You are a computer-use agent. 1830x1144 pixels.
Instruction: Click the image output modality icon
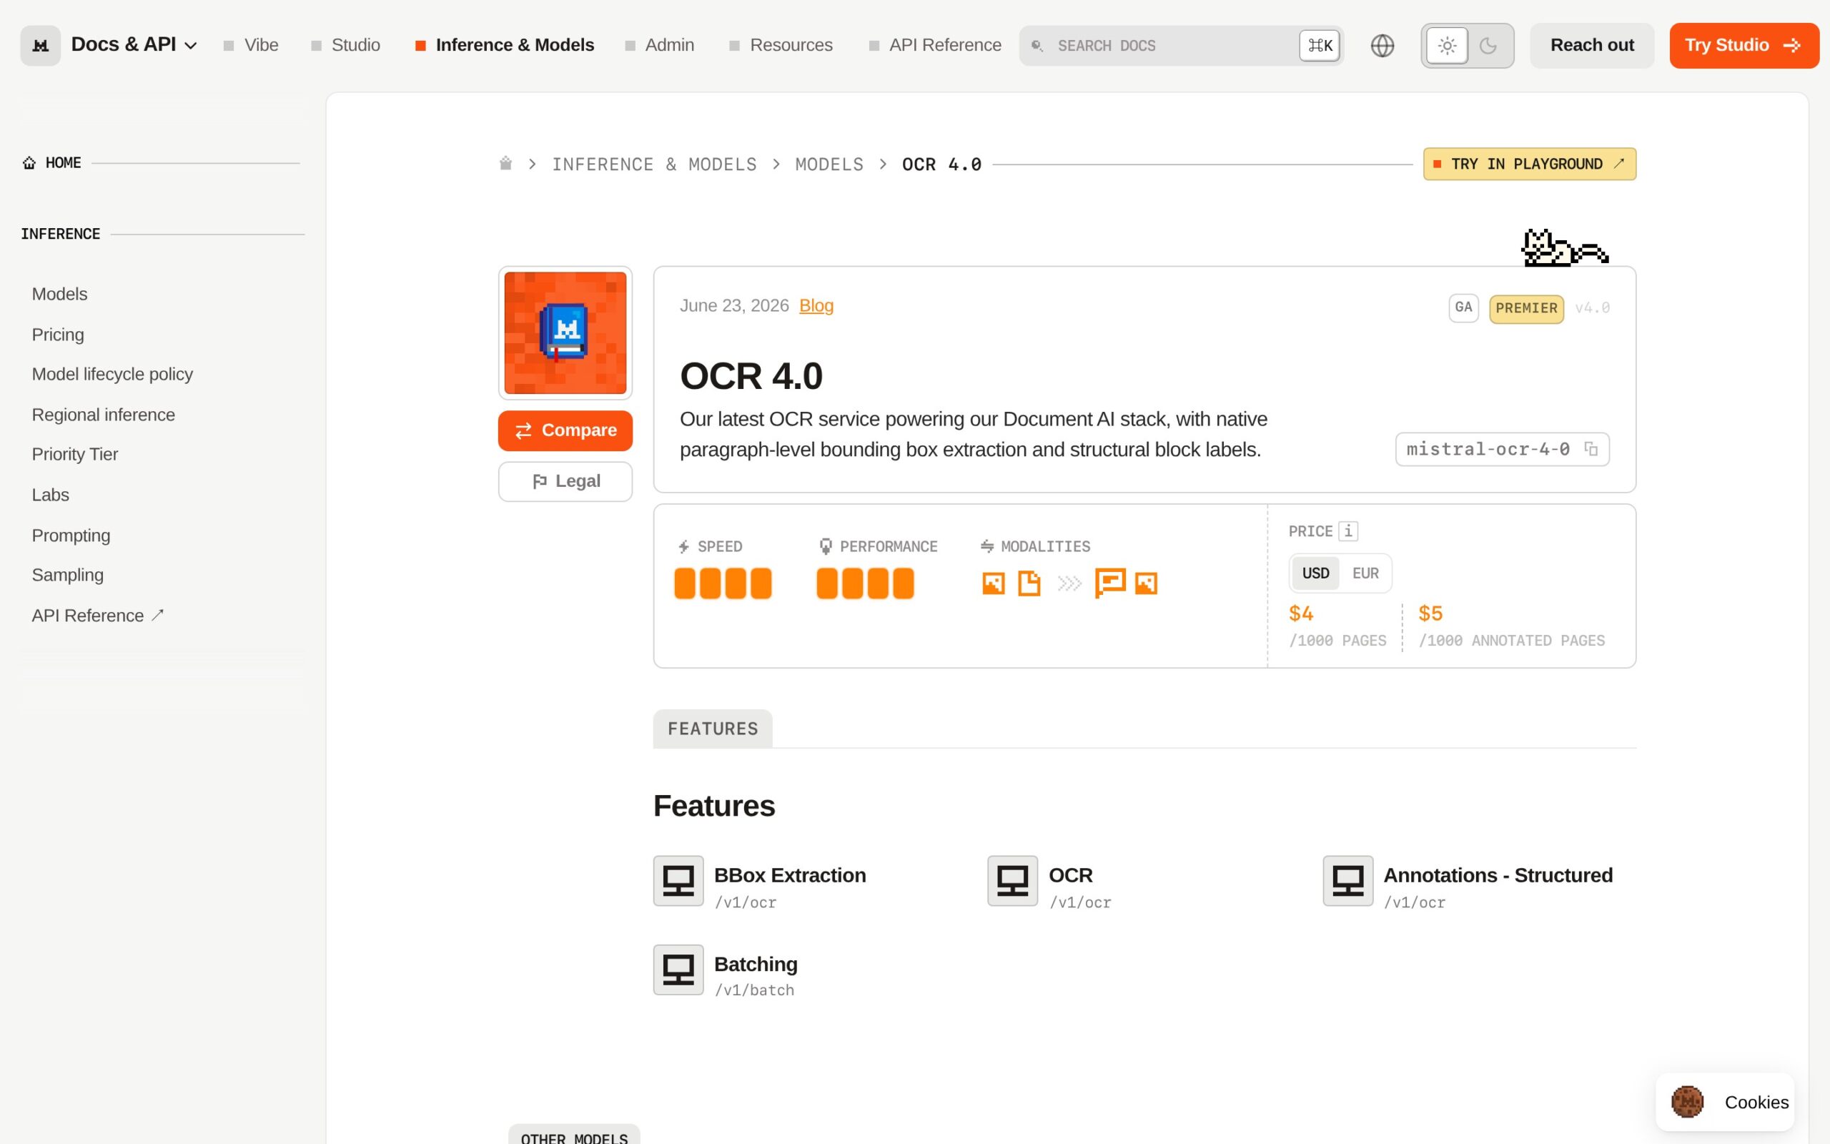pyautogui.click(x=1146, y=583)
